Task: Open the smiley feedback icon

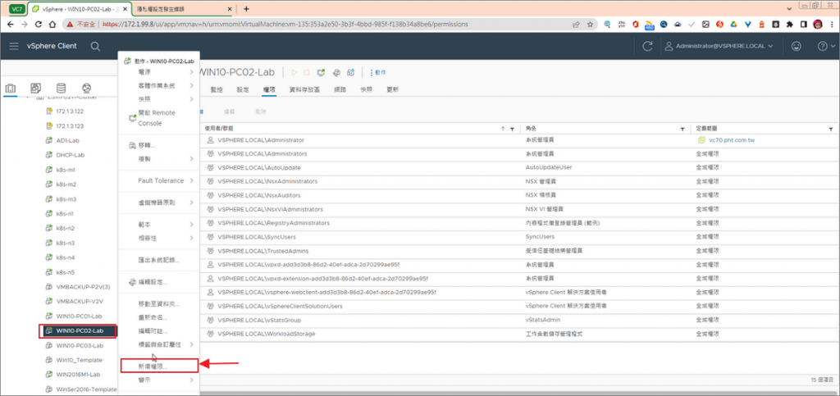Action: point(796,46)
